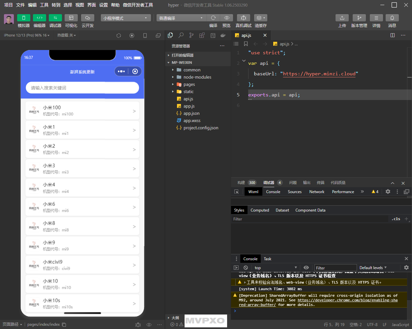
Task: Open messages (消息) bell icon
Action: 392,18
